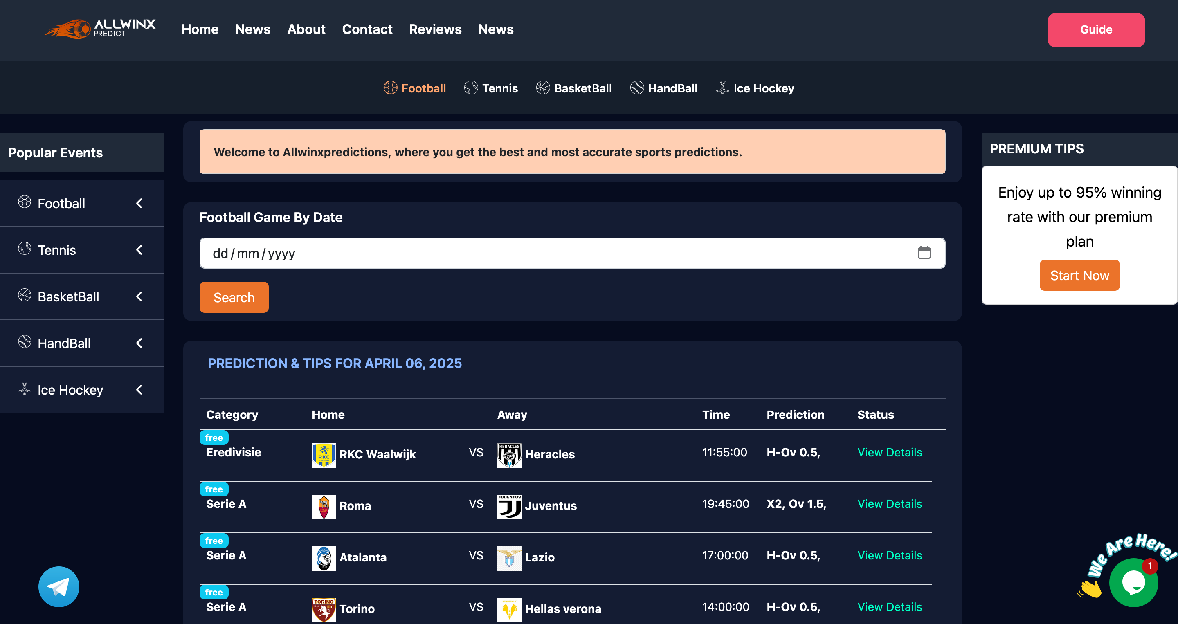Click the Prediction & Tips for April 06, 2025 heading
Screen dimensions: 1178x624
[x=335, y=364]
